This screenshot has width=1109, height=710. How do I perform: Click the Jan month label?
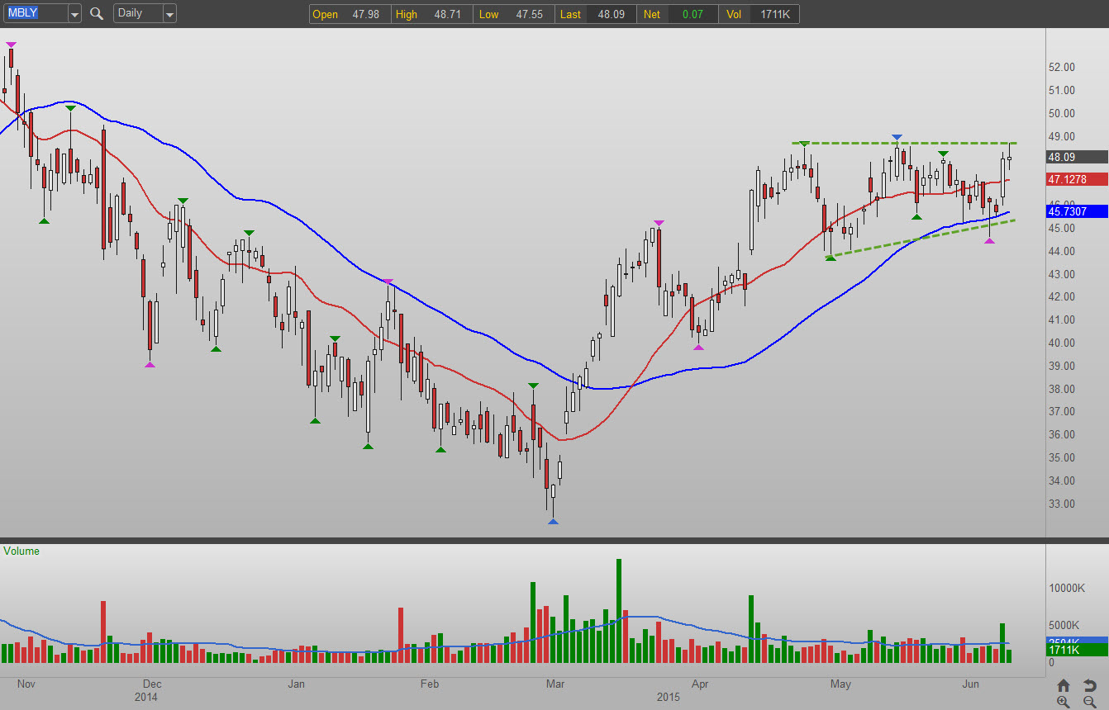click(296, 684)
